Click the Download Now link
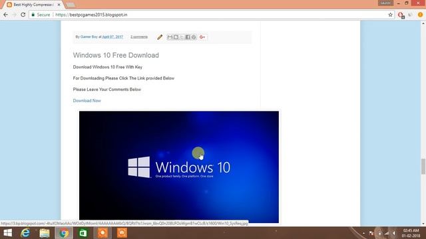 pyautogui.click(x=87, y=100)
